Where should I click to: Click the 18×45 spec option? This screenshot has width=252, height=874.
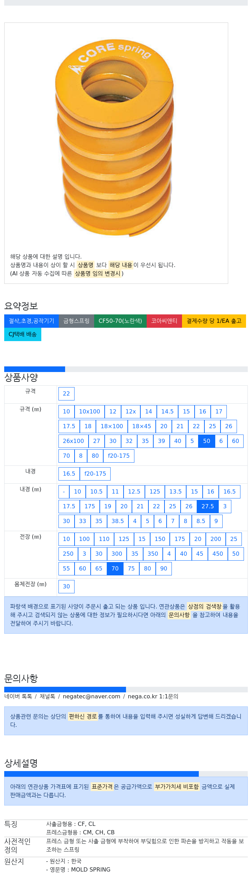coord(142,426)
